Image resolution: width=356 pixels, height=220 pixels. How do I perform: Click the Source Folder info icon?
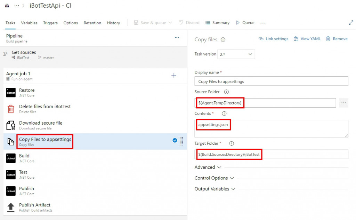226,92
